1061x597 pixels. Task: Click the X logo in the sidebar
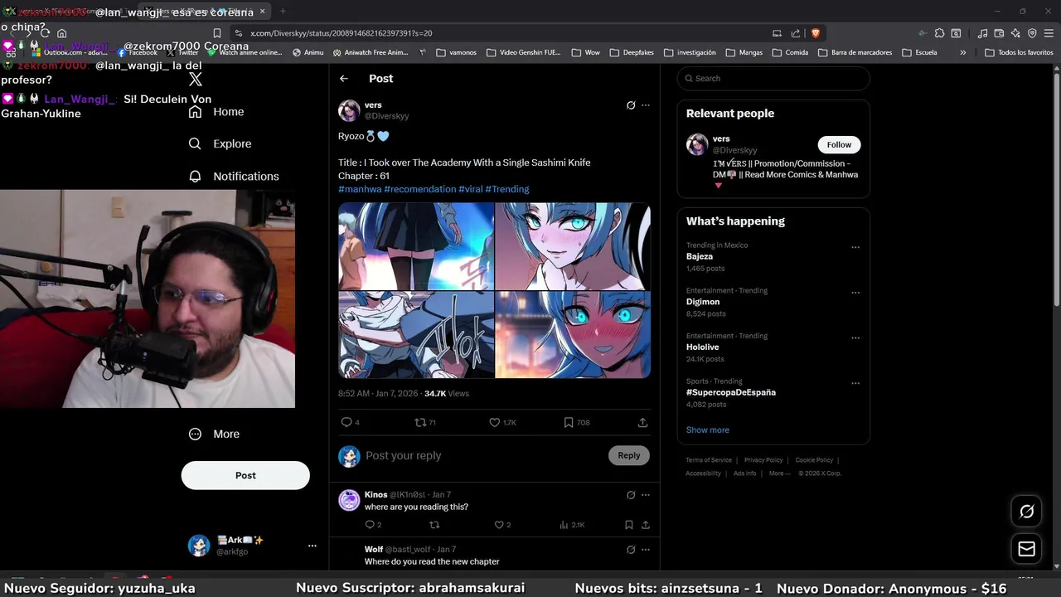click(x=195, y=80)
